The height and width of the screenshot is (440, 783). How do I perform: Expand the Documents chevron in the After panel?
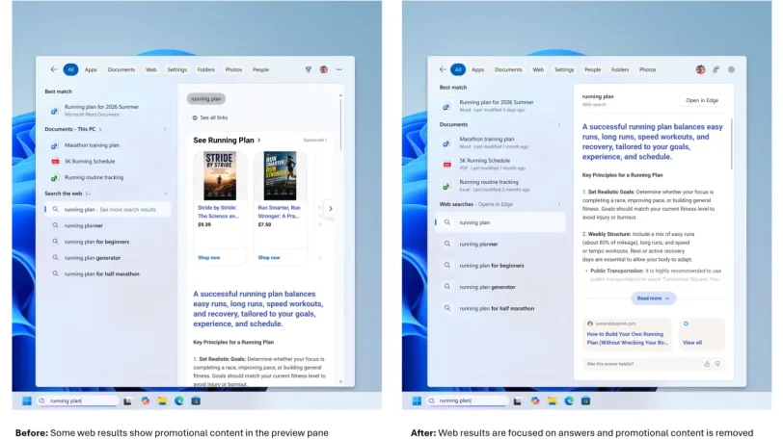(x=558, y=125)
